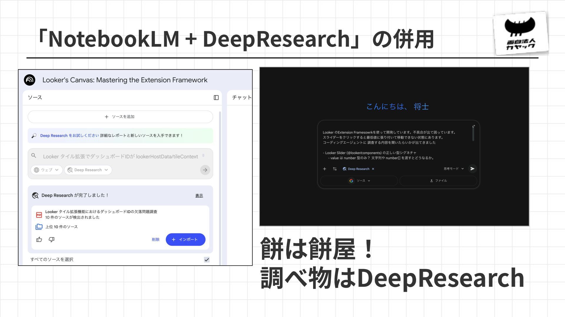
Task: Submit source search with arrow button
Action: [x=205, y=170]
